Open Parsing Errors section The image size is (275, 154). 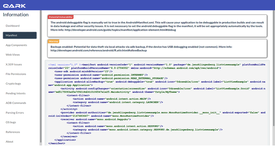15,113
